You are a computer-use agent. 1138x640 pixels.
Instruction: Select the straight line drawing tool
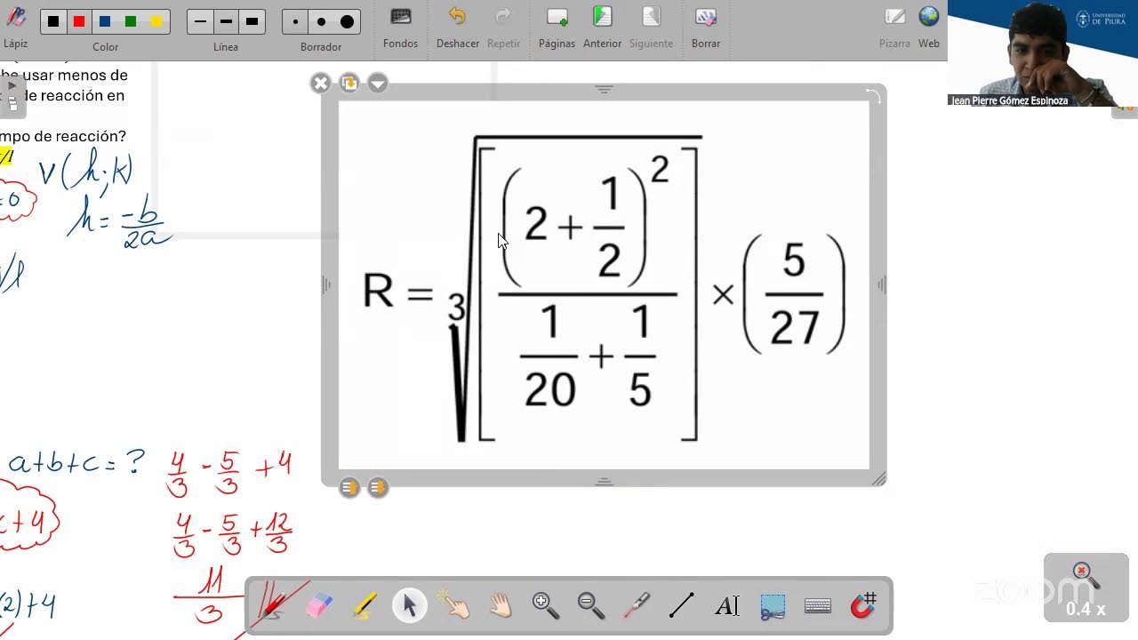pyautogui.click(x=682, y=605)
